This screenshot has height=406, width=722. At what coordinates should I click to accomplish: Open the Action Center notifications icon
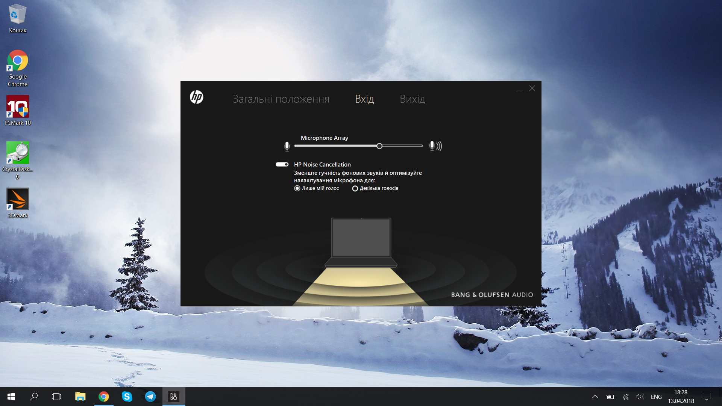(x=707, y=397)
